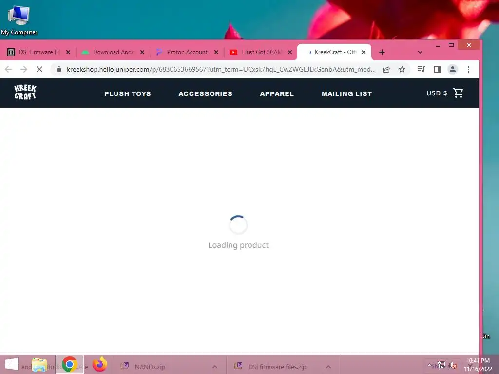Click the address bar URL
The height and width of the screenshot is (374, 499).
tap(221, 69)
